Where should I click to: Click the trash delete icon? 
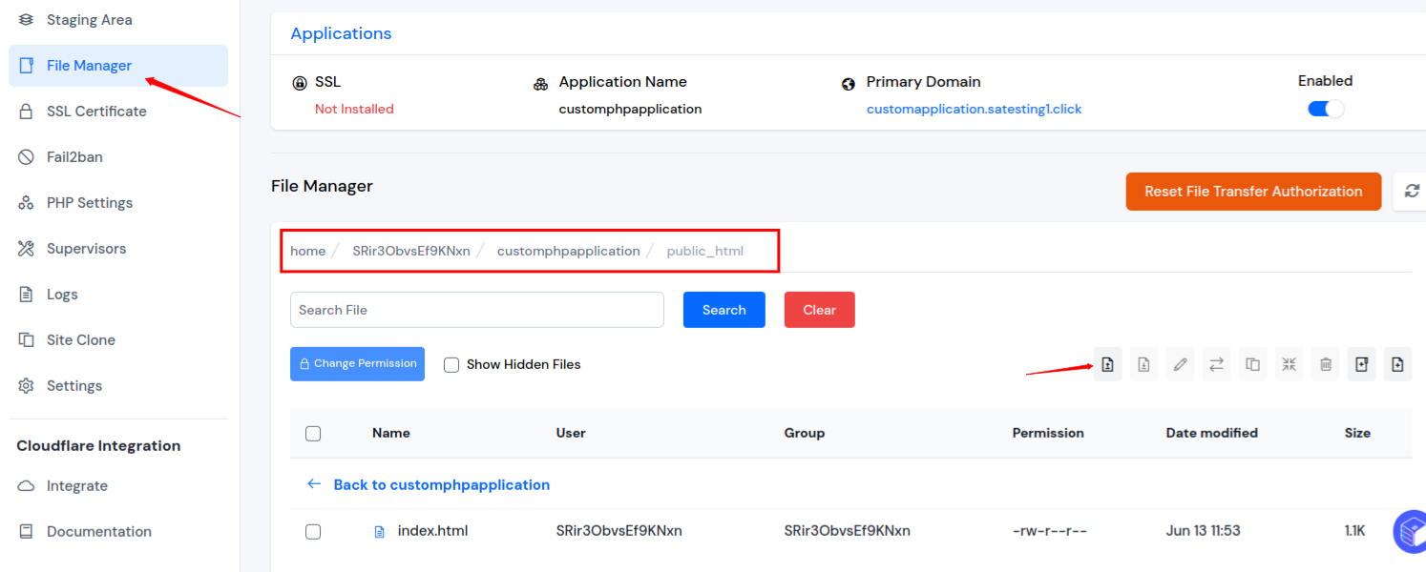pos(1325,364)
